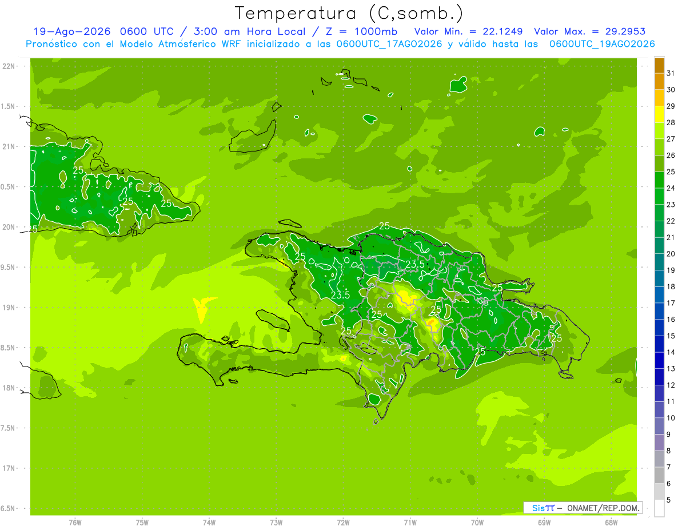Click the legend value '5'
The height and width of the screenshot is (530, 686).
click(x=669, y=500)
